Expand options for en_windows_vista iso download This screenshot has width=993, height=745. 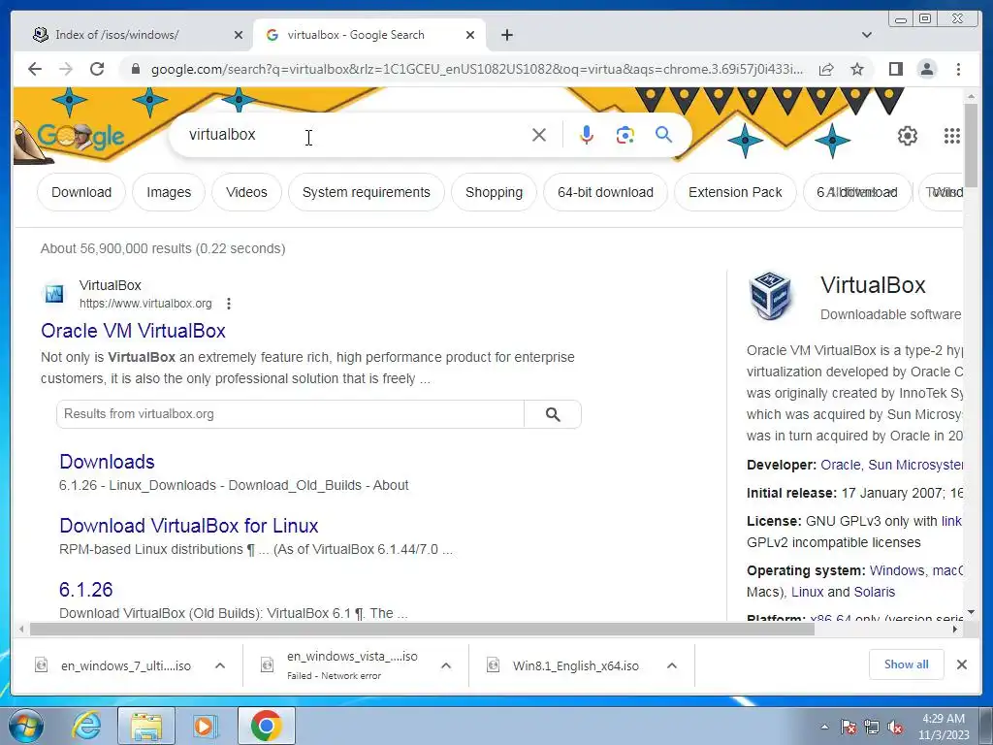[446, 665]
